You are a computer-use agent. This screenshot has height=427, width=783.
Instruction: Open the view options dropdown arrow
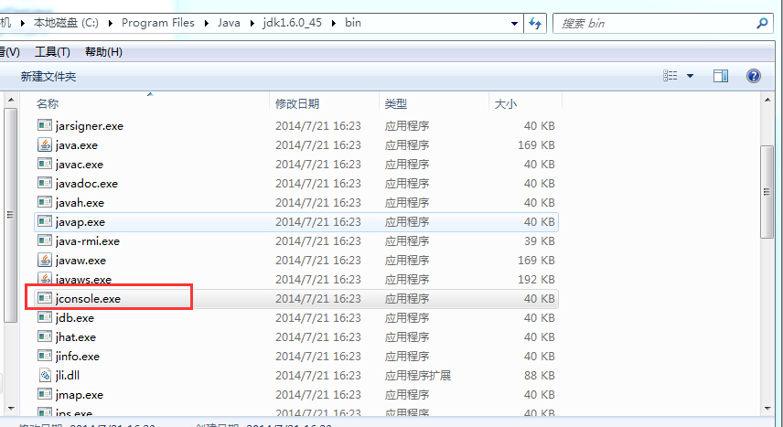(690, 76)
